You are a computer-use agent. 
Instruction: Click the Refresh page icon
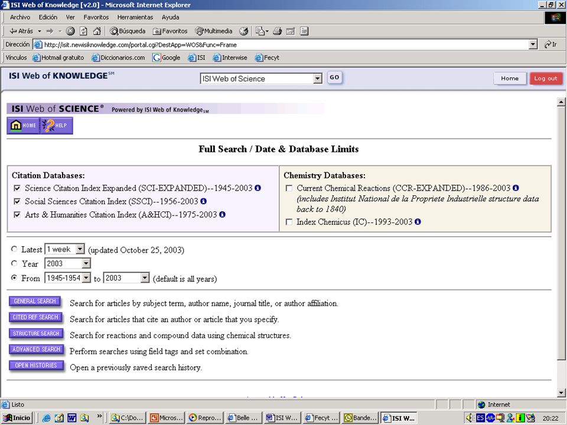pos(83,31)
